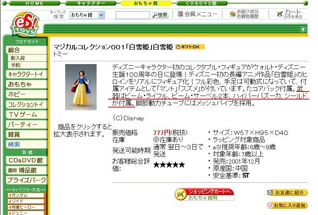
Task: Click the ラッピング対象商品 line
Action: [239, 140]
